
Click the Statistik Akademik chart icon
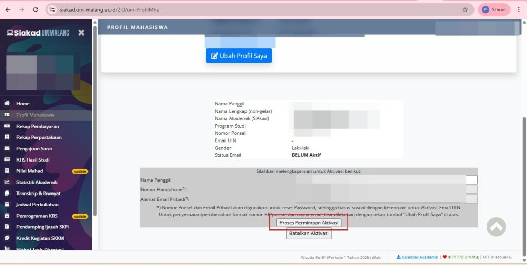[7, 182]
